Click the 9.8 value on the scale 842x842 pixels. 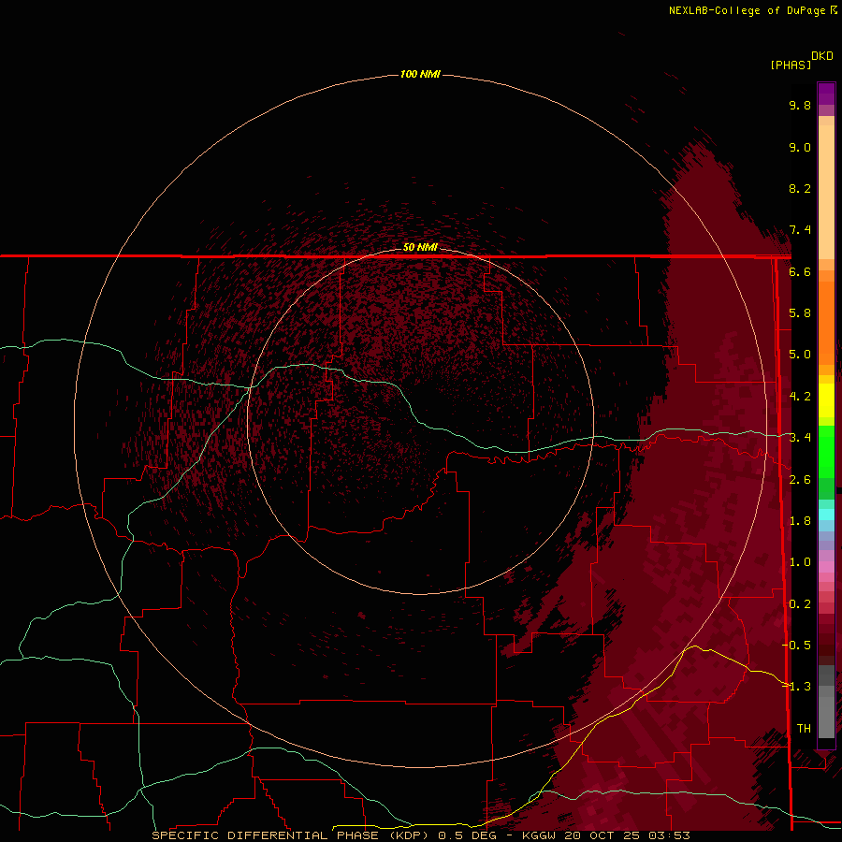point(800,105)
